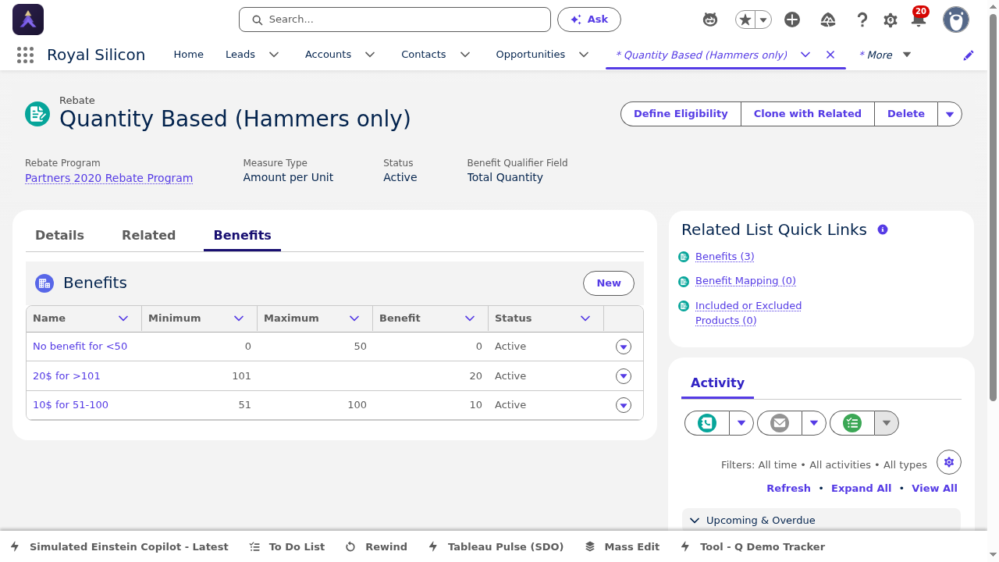
Task: Open the Trailhead cloud icon
Action: click(x=828, y=20)
